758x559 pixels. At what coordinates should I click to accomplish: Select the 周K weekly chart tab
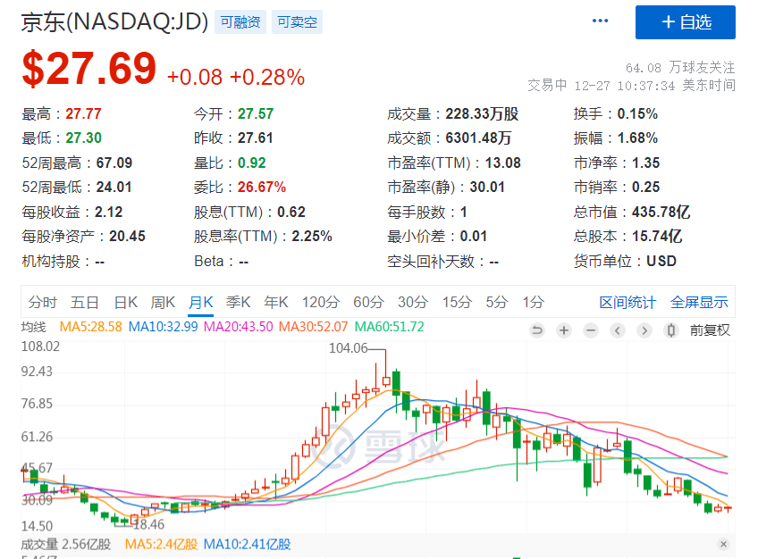(x=163, y=302)
